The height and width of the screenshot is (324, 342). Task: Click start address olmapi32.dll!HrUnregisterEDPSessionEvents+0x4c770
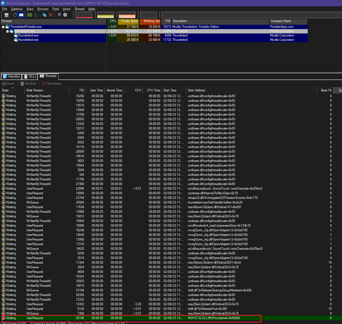pos(223,198)
